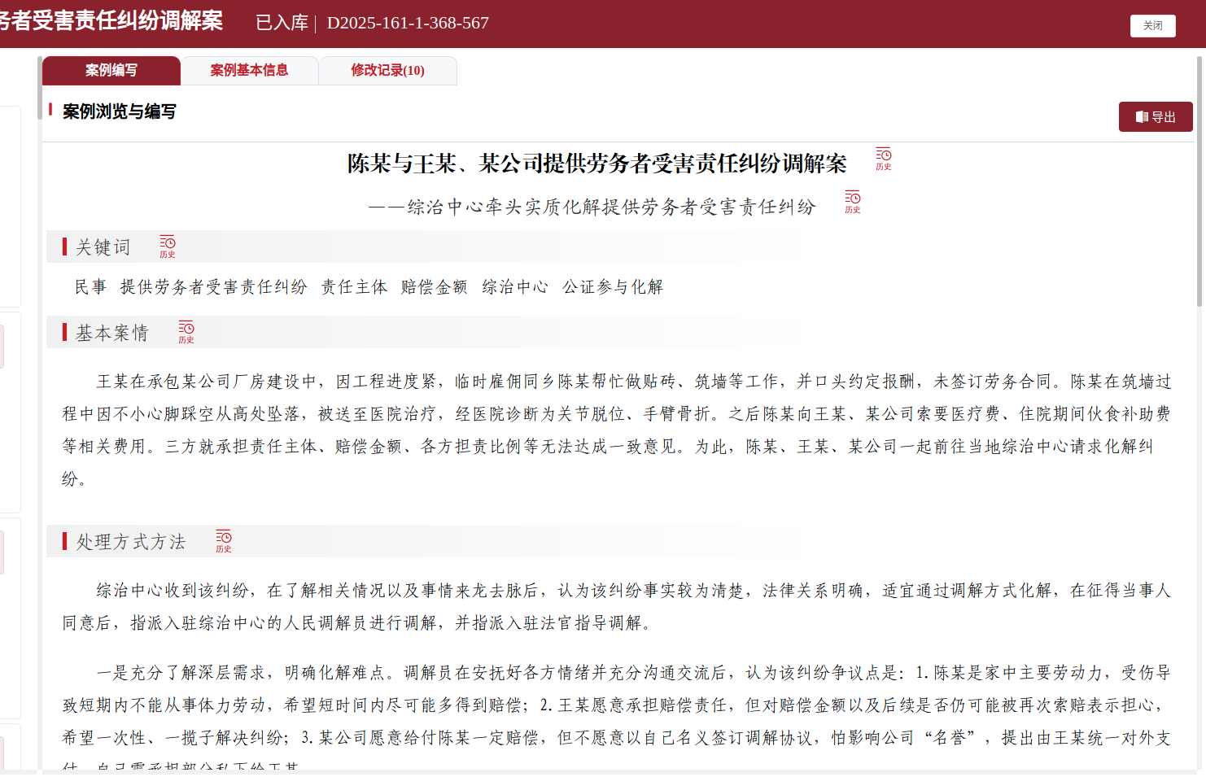
Task: Switch to the 案例编写 tab
Action: coord(111,71)
